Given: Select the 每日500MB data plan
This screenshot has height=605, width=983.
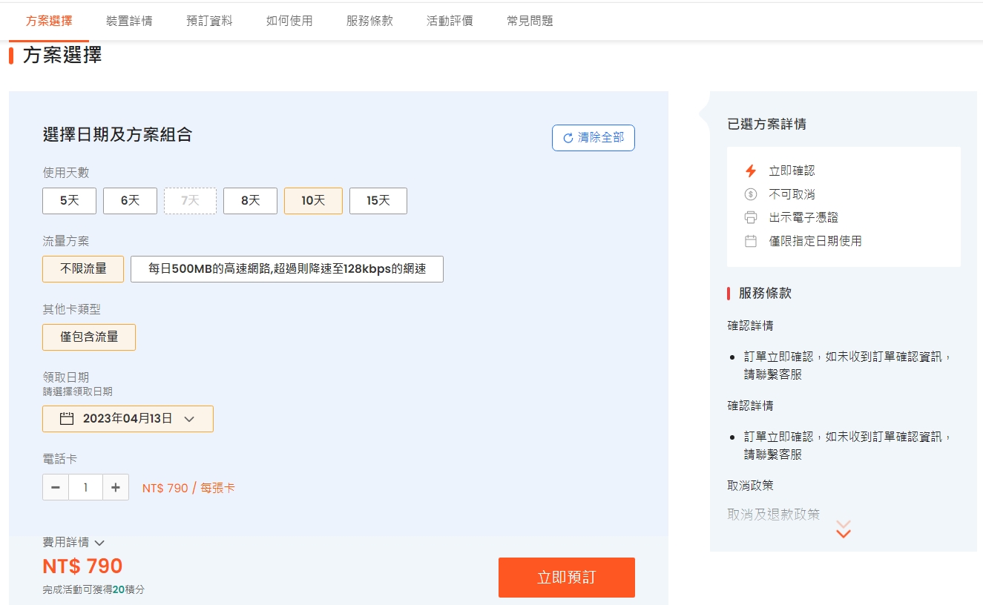Looking at the screenshot, I should point(287,269).
